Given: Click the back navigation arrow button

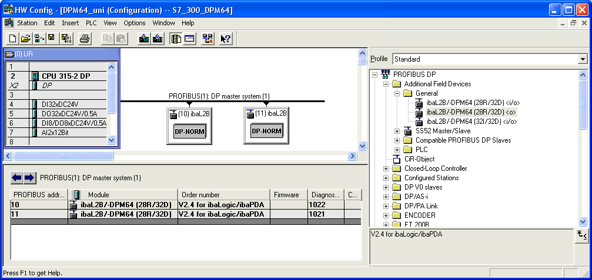Looking at the screenshot, I should pos(16,177).
